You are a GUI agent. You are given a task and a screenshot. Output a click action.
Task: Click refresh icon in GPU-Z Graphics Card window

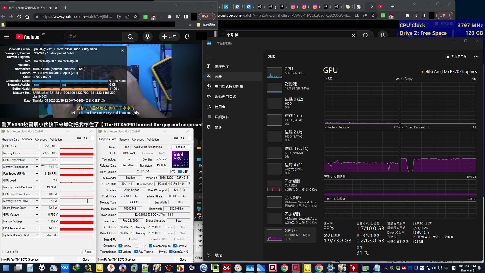click(183, 138)
